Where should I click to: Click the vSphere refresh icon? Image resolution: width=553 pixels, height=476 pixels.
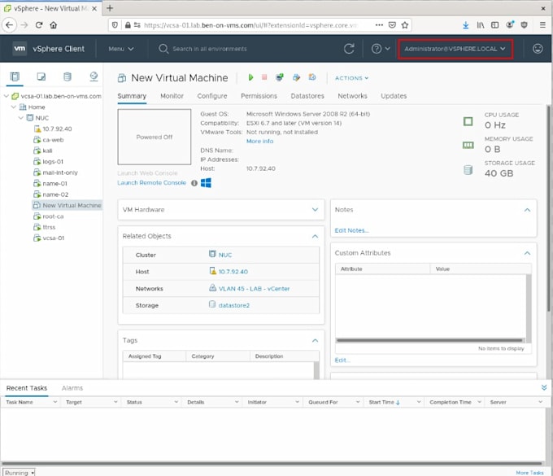[349, 49]
